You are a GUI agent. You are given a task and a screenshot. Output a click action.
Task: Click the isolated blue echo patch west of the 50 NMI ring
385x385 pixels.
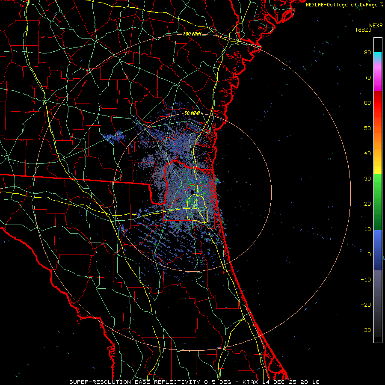(115, 136)
